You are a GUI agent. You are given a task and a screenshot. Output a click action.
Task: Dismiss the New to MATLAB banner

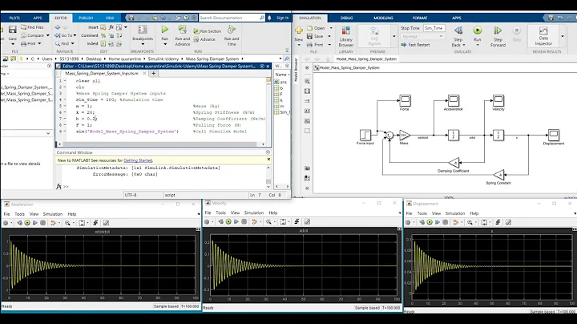pyautogui.click(x=268, y=160)
